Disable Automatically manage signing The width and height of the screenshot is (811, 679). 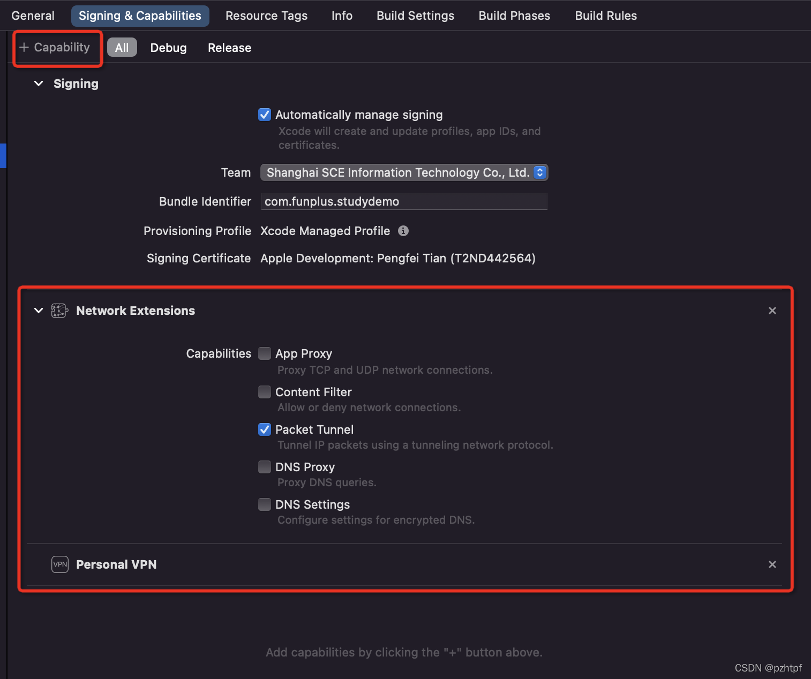click(265, 115)
